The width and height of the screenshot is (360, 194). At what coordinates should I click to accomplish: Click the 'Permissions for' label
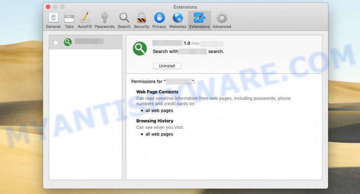point(147,81)
